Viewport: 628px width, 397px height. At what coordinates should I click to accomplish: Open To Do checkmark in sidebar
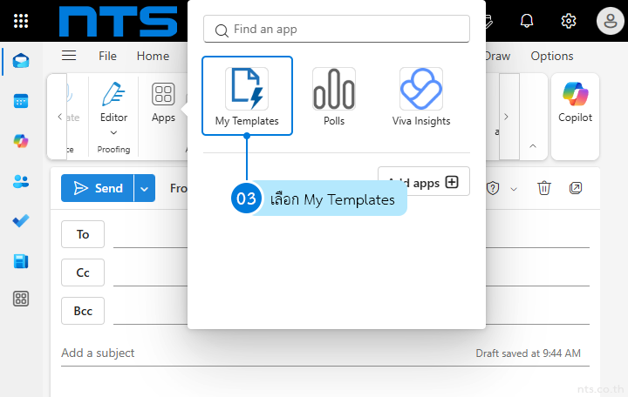[21, 220]
